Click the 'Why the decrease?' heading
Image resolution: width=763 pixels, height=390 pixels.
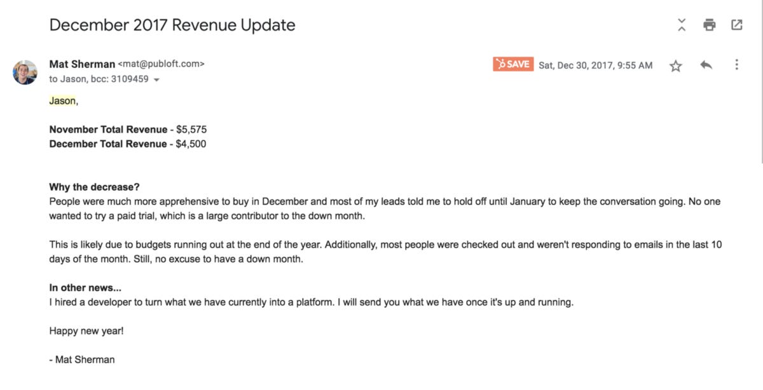(94, 187)
